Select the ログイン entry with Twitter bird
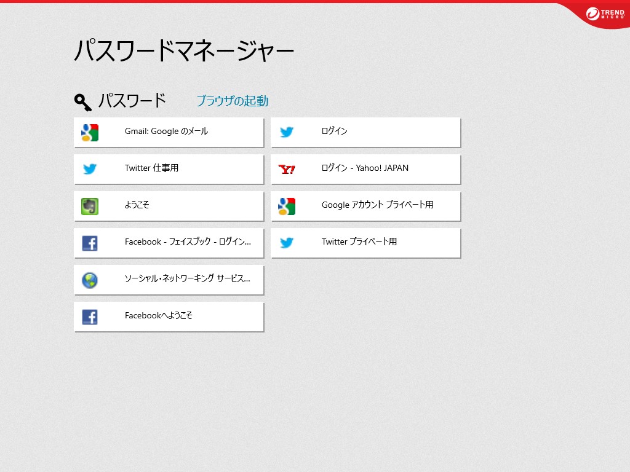 (365, 133)
